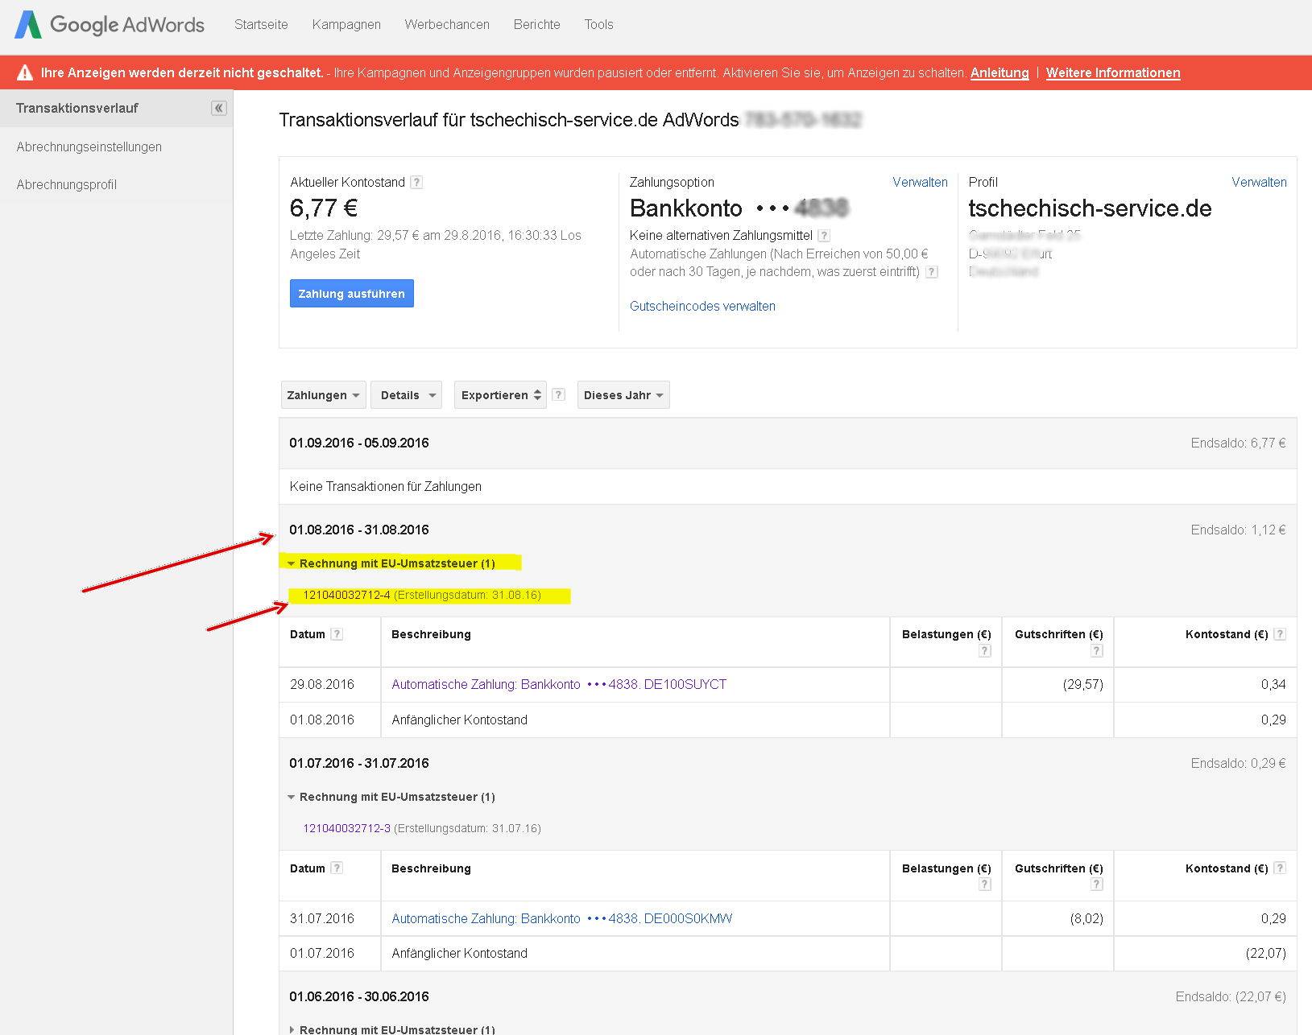
Task: Open help icon next to Datum in August table
Action: [x=337, y=634]
